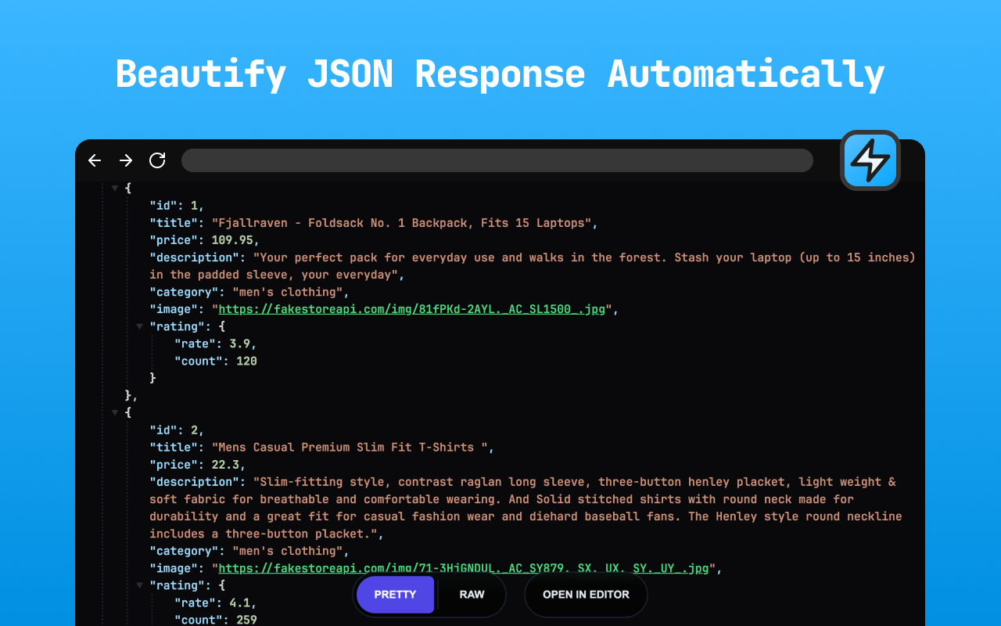The height and width of the screenshot is (626, 1001).
Task: Click the triangle beside the second rating object
Action: tap(140, 585)
